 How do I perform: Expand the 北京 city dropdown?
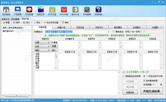coord(42,46)
